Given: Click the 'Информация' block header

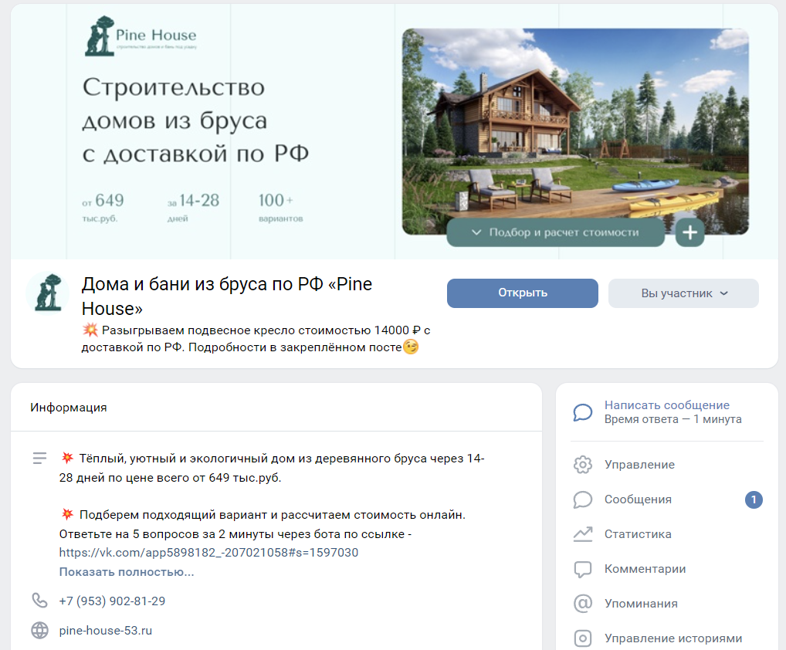Looking at the screenshot, I should click(x=69, y=408).
